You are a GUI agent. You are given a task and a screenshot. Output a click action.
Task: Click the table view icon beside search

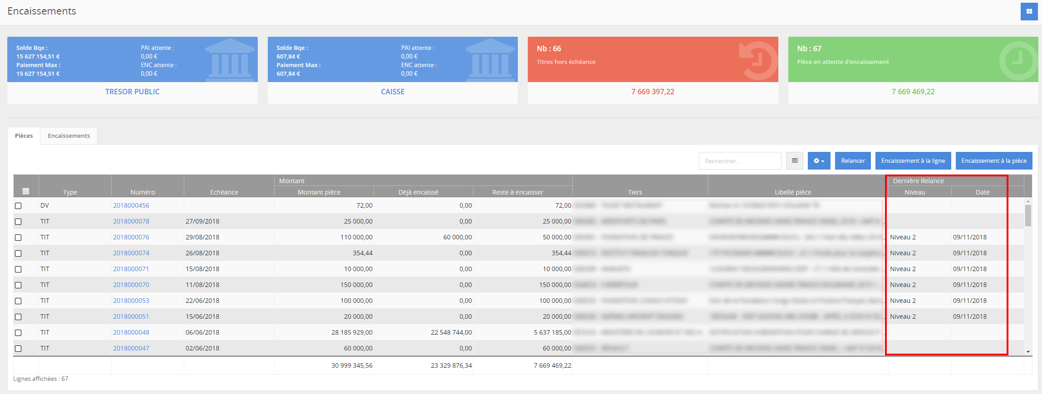tap(794, 161)
